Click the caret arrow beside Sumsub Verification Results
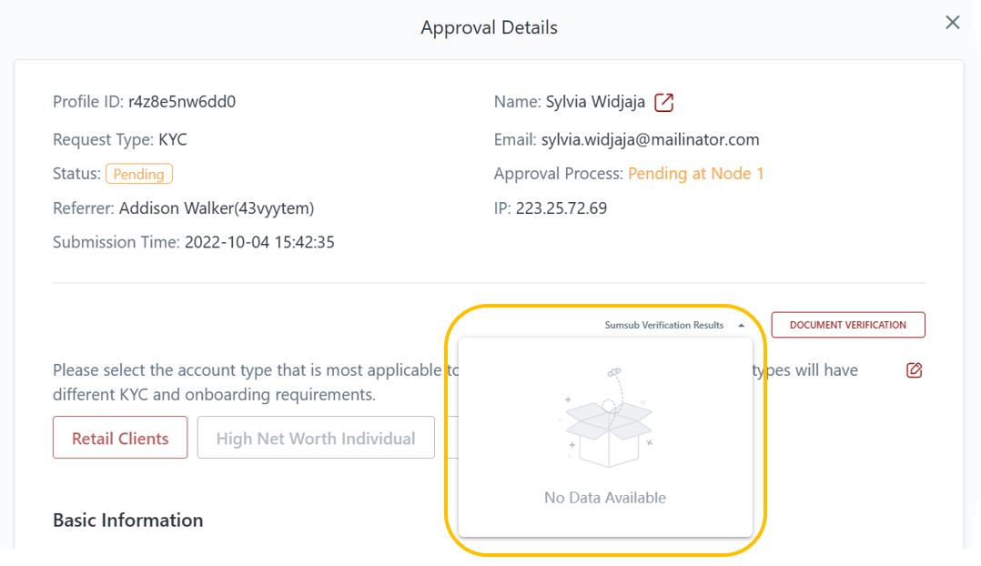This screenshot has width=981, height=566. pos(742,326)
